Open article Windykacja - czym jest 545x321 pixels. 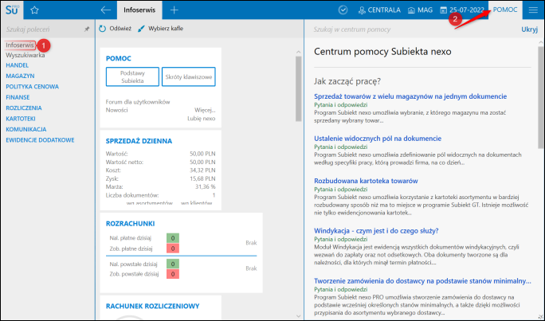tap(376, 231)
